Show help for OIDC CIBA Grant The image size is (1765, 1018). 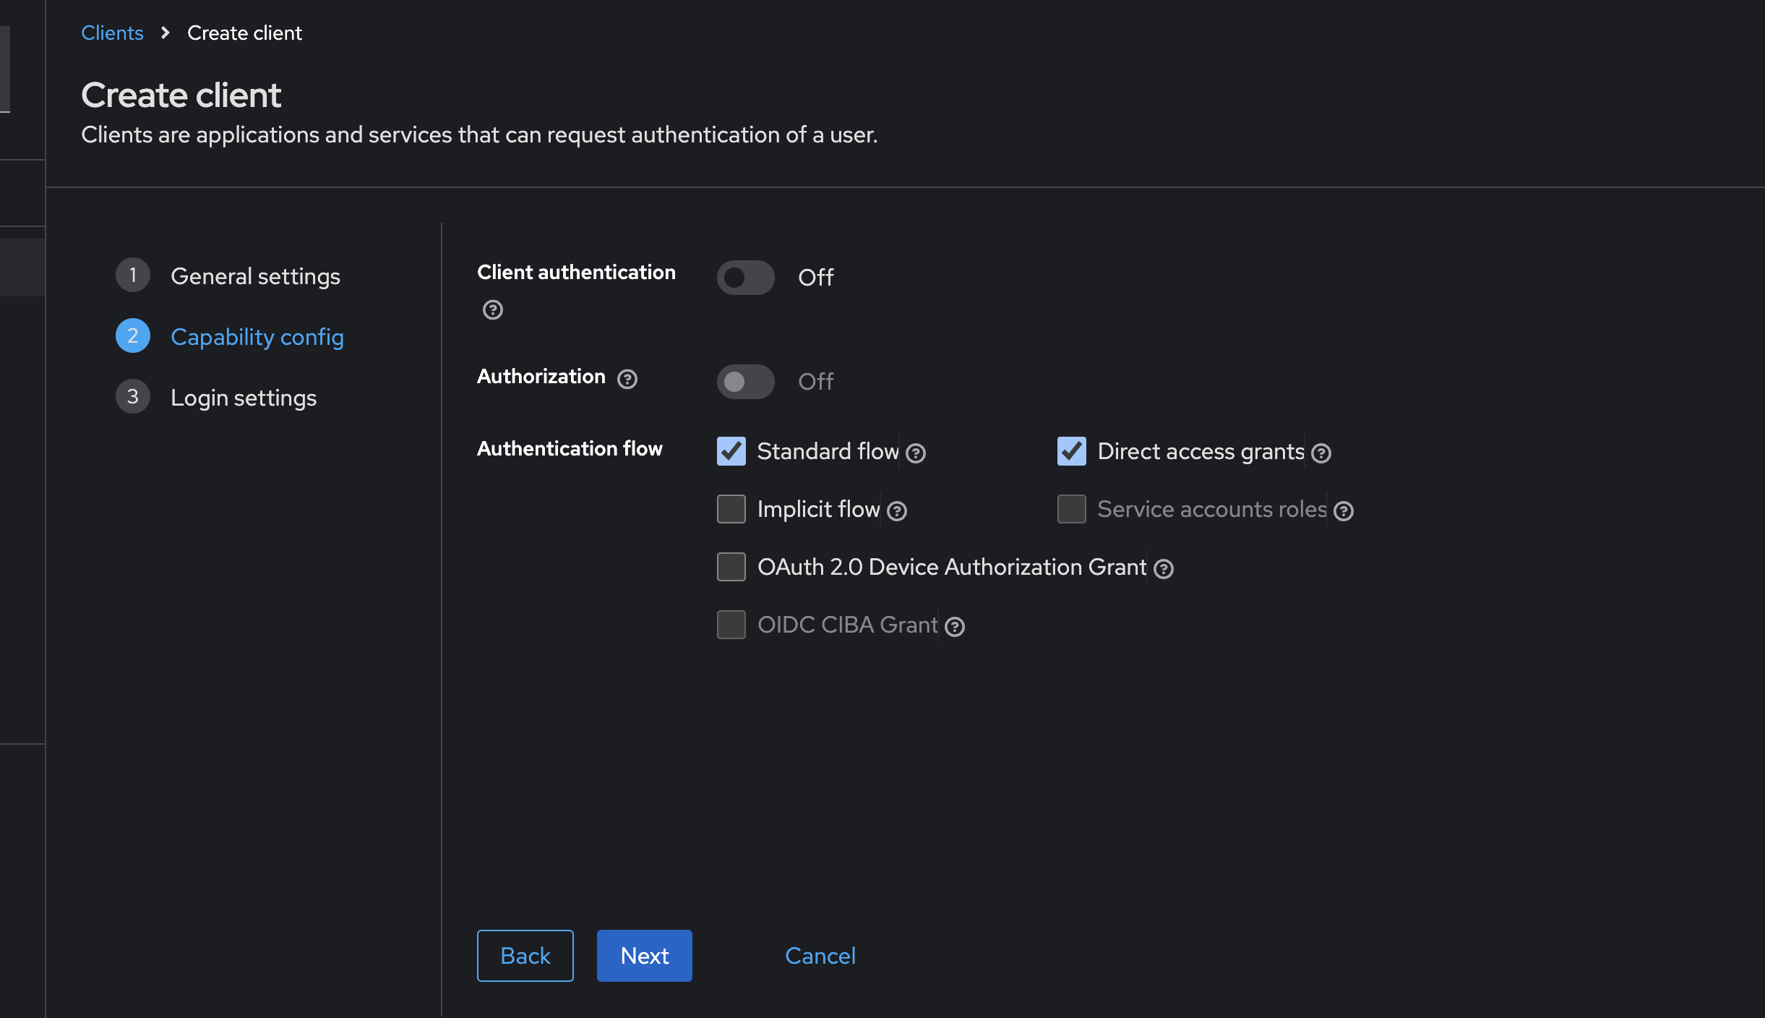point(955,627)
